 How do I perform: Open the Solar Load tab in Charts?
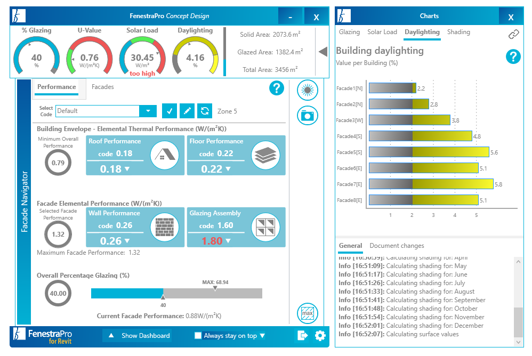(382, 32)
